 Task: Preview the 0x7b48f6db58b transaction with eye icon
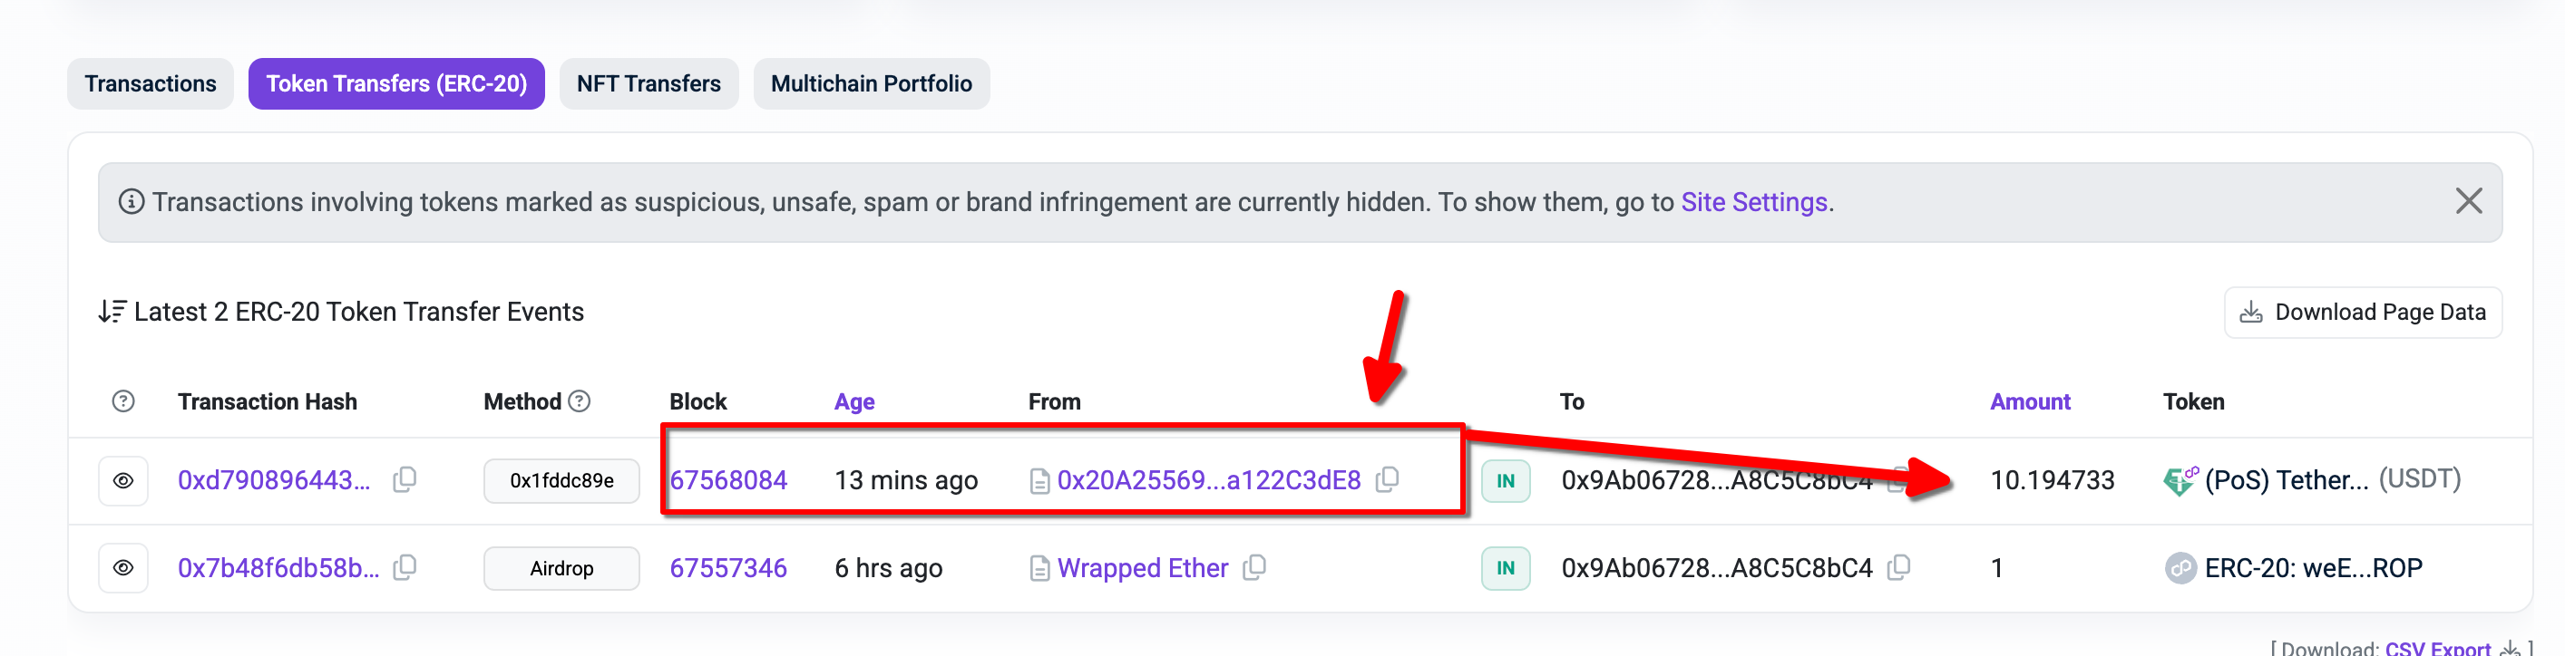pos(123,568)
